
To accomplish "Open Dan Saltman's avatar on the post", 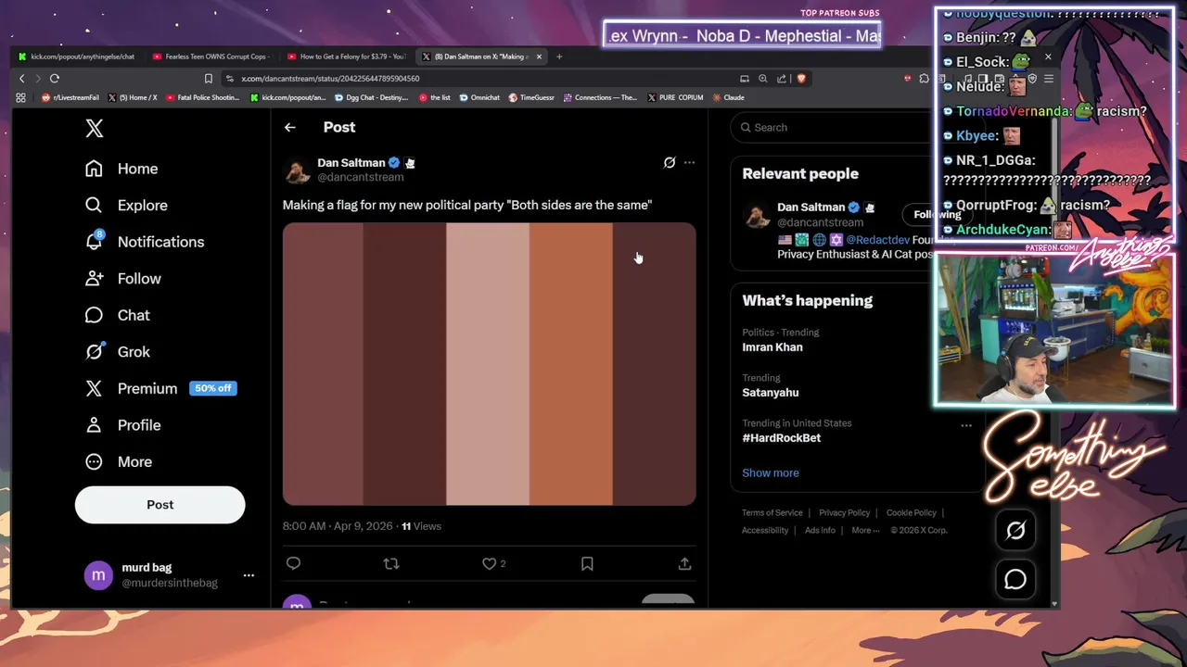I will pyautogui.click(x=297, y=170).
